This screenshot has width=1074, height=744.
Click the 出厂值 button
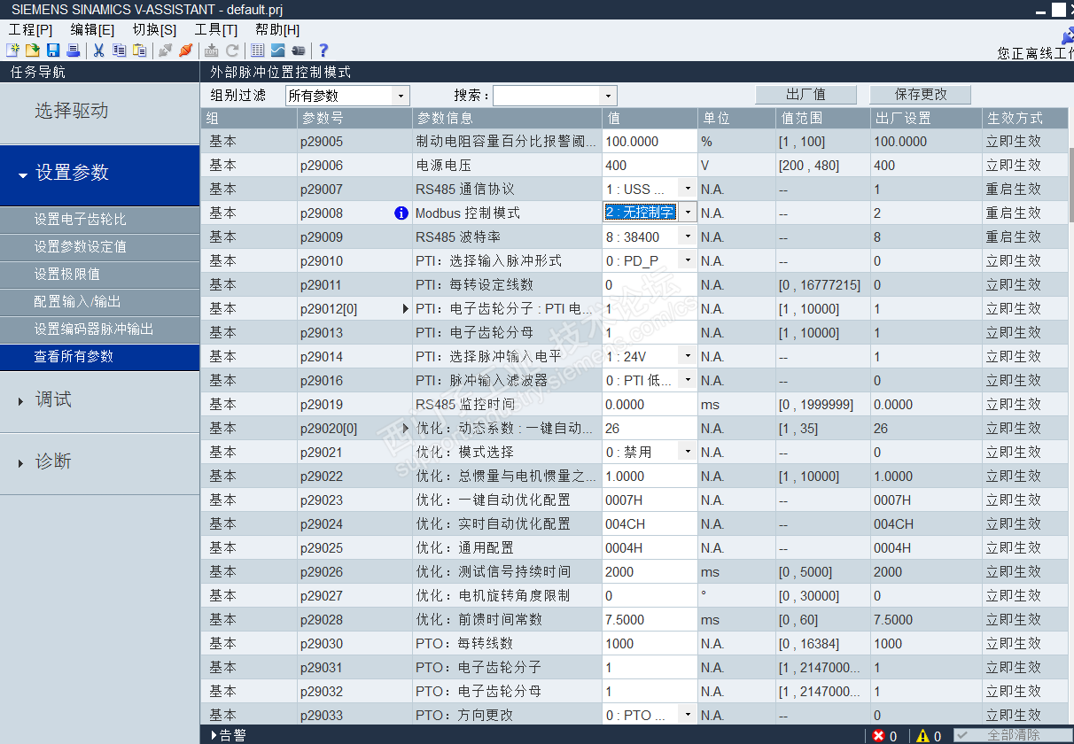805,94
